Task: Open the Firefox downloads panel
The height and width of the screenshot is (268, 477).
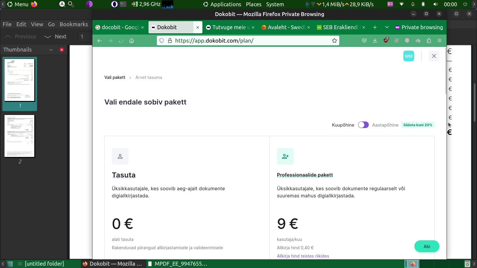Action: tap(375, 40)
